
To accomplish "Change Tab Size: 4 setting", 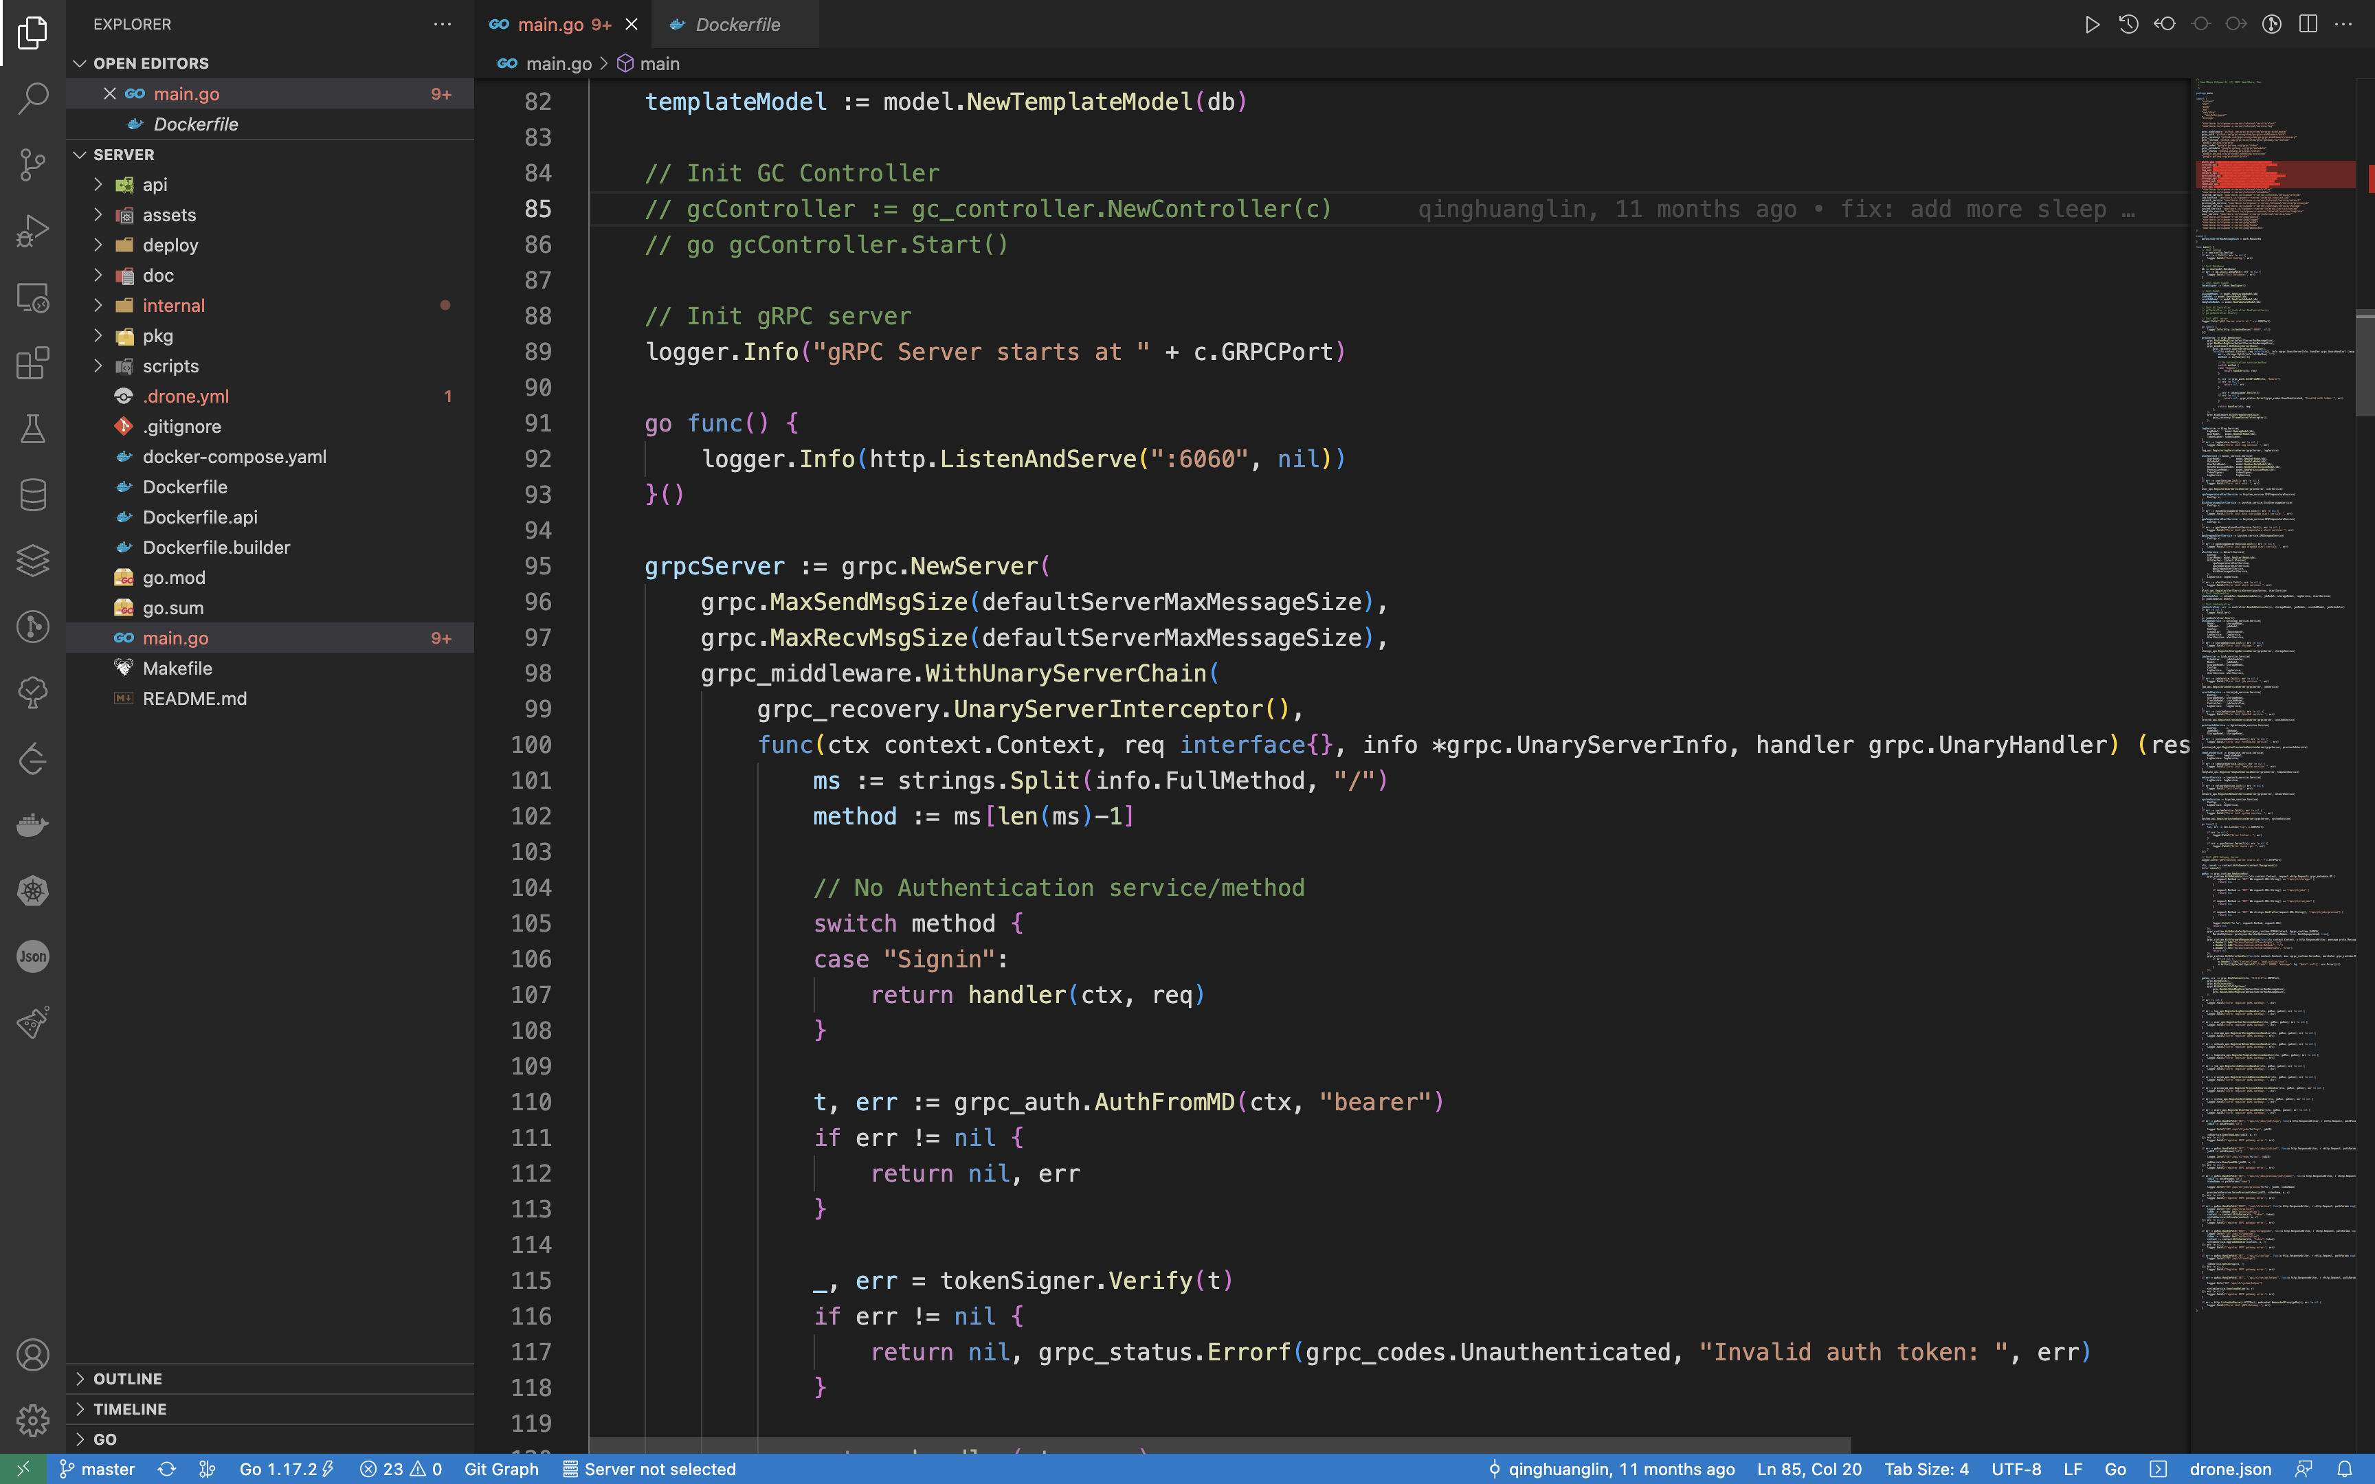I will coord(1926,1468).
